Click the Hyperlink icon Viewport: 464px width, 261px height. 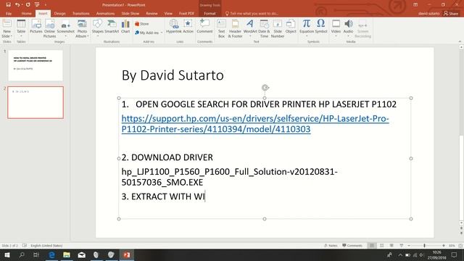pos(174,27)
